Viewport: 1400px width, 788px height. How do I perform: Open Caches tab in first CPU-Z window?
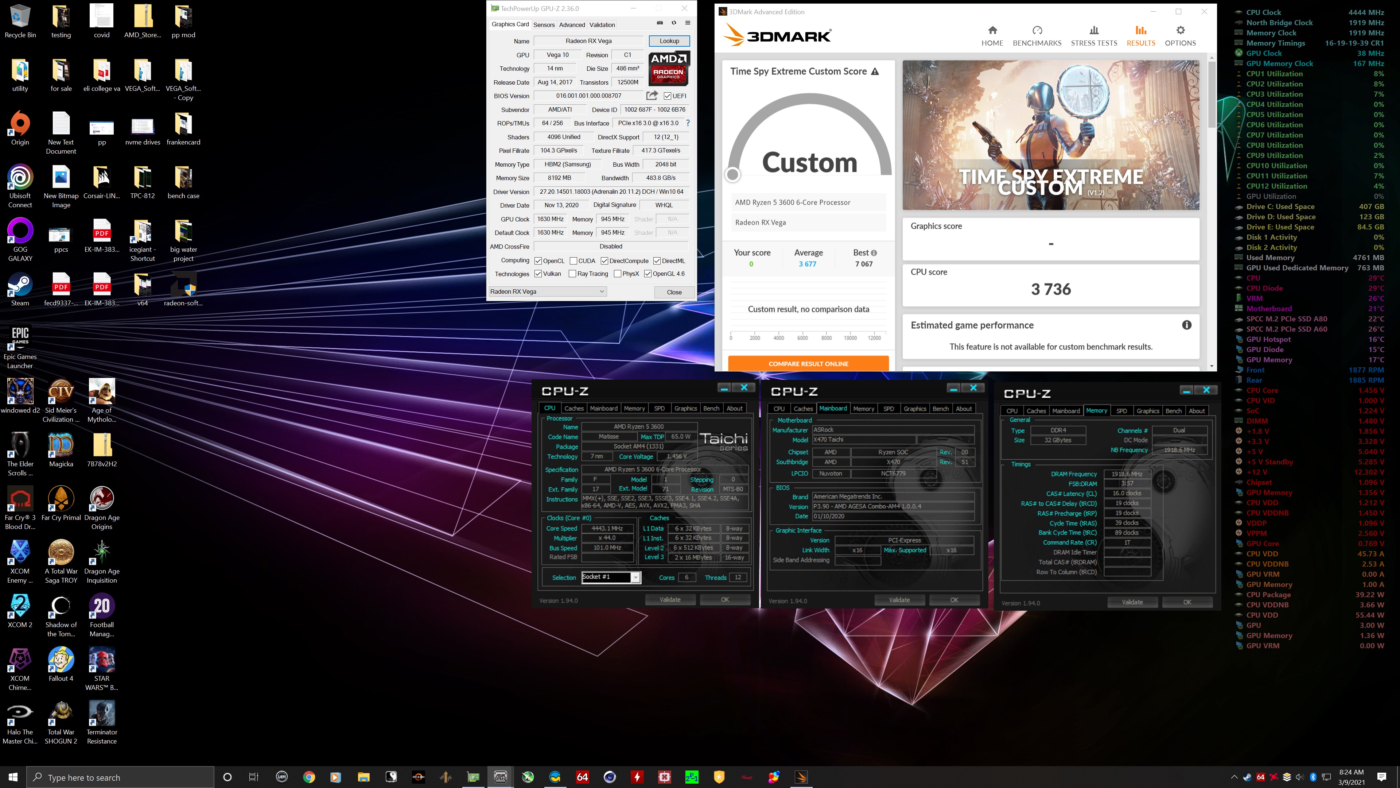point(574,409)
